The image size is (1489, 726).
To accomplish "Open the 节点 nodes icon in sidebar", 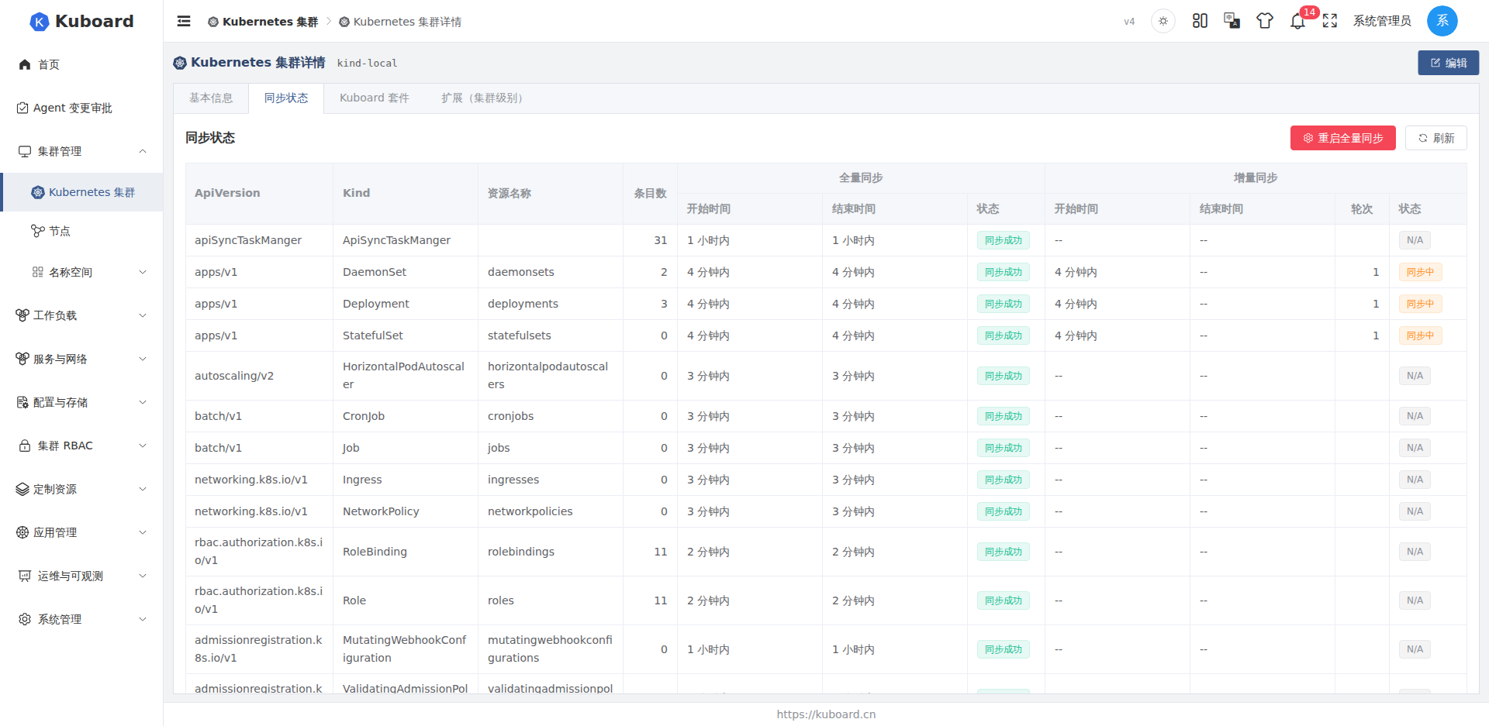I will coord(37,231).
